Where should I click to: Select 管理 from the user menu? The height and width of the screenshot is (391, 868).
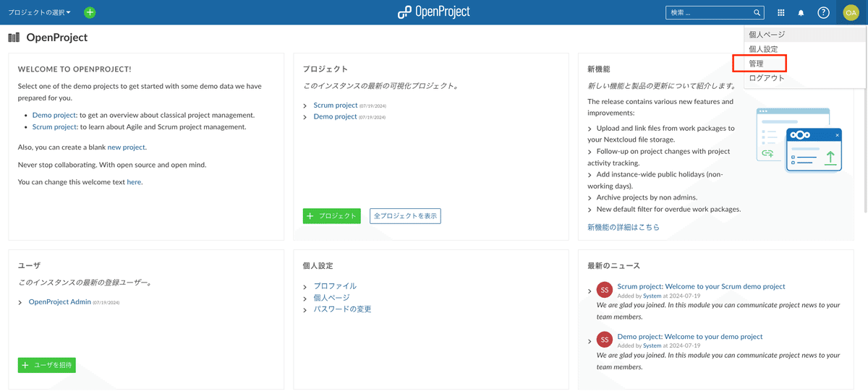click(x=805, y=64)
